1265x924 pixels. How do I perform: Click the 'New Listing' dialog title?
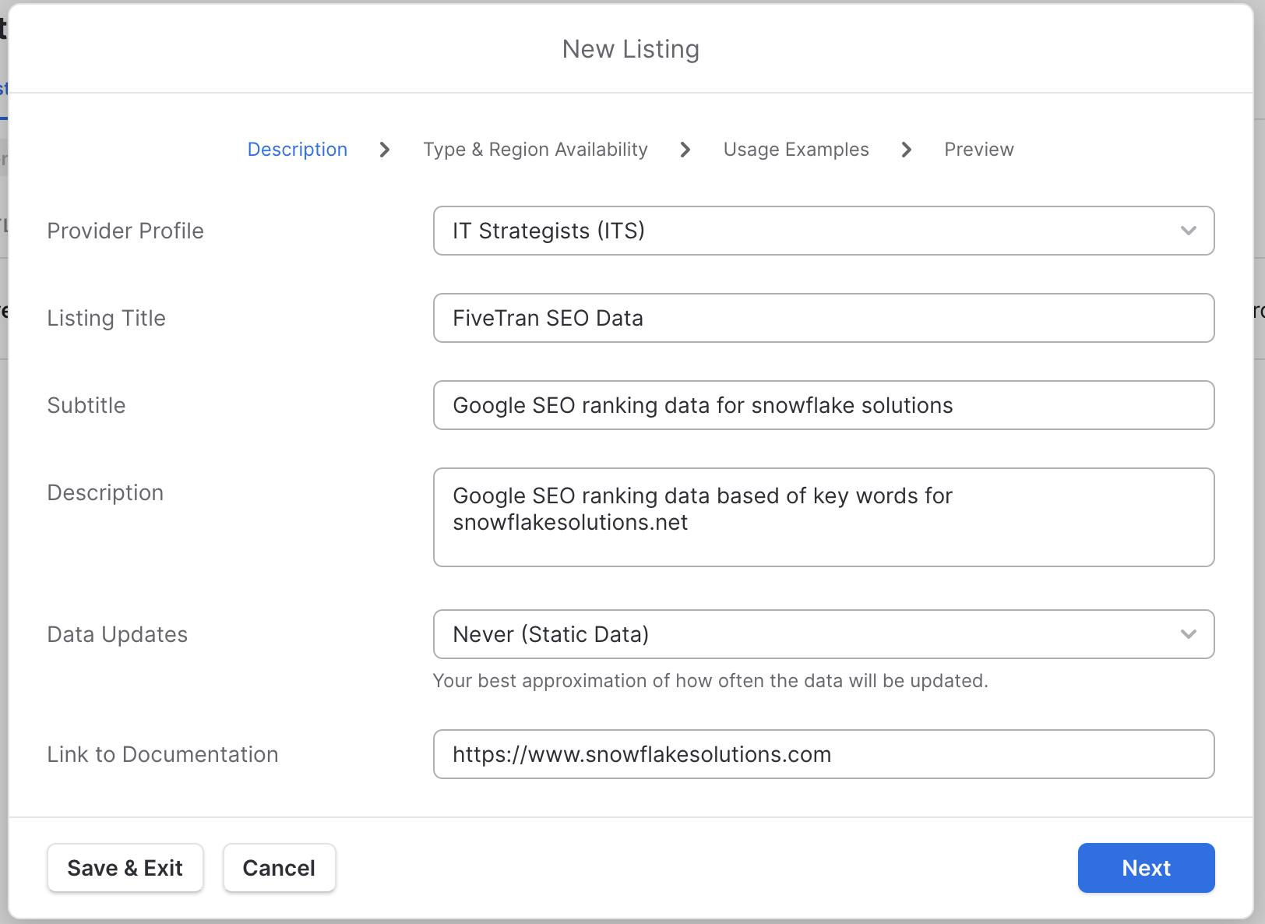tap(631, 49)
